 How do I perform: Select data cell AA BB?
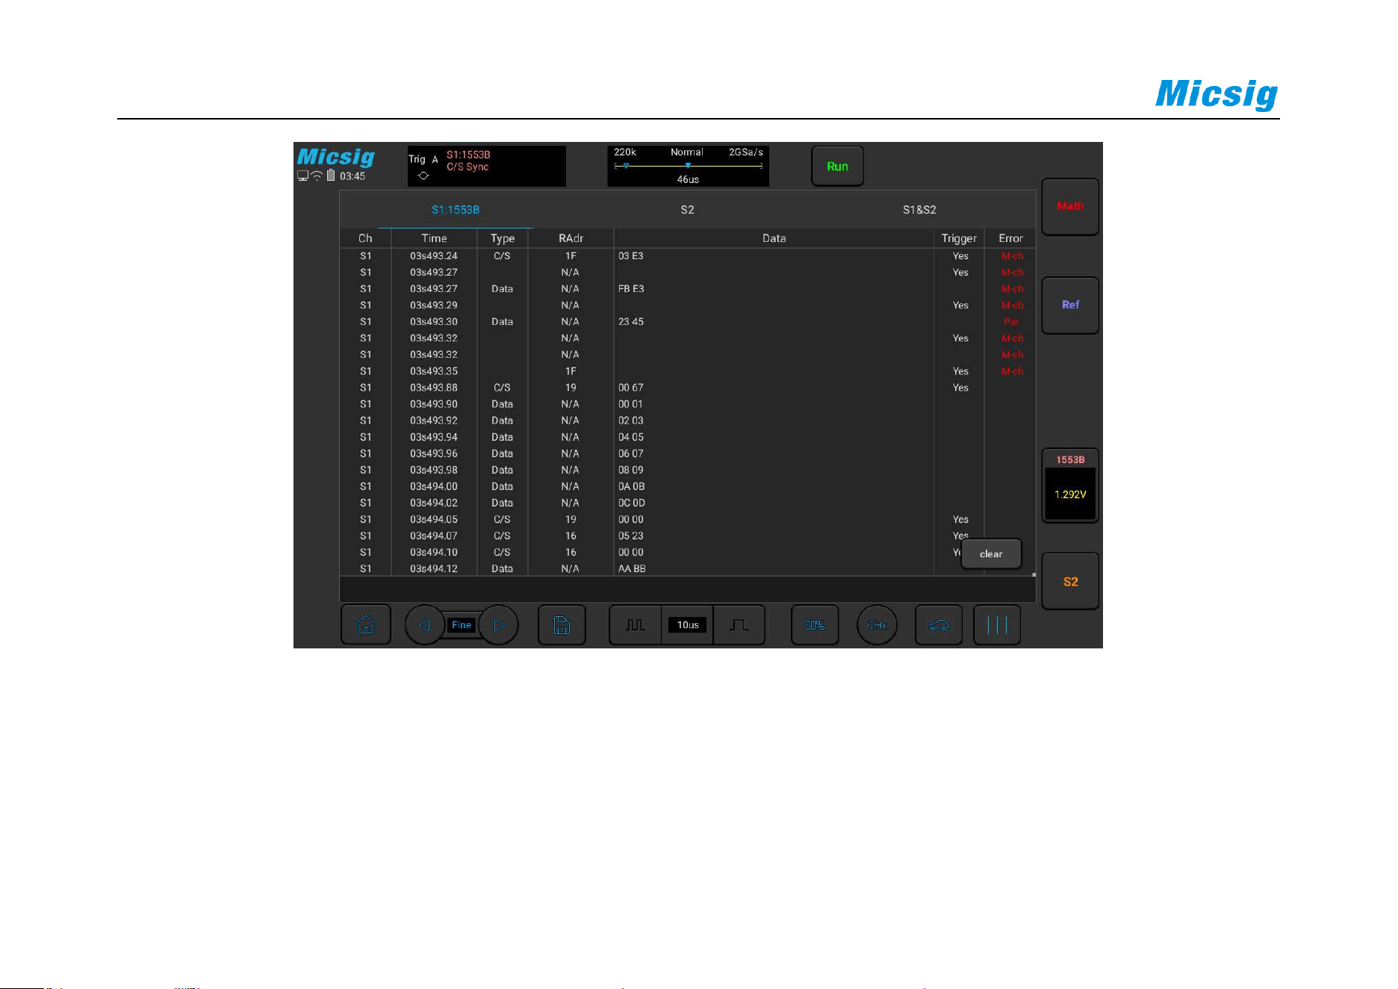pos(632,568)
